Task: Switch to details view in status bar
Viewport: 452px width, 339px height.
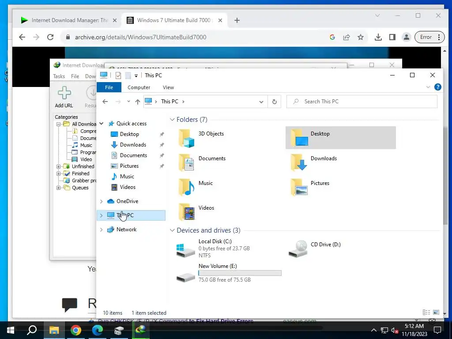Action: point(426,312)
